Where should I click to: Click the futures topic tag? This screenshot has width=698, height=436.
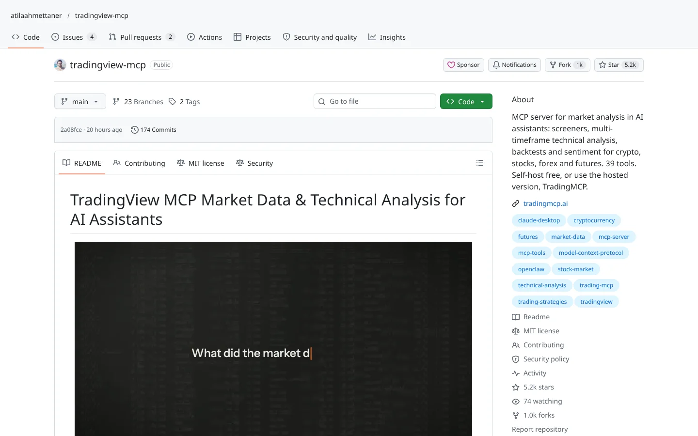click(528, 237)
